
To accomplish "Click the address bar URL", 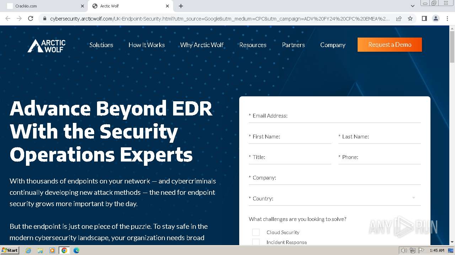I will (220, 19).
